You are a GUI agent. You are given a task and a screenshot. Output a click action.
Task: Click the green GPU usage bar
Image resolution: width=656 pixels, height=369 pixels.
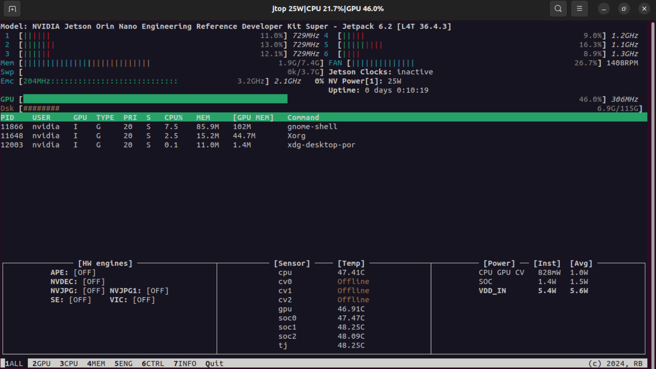pos(155,99)
